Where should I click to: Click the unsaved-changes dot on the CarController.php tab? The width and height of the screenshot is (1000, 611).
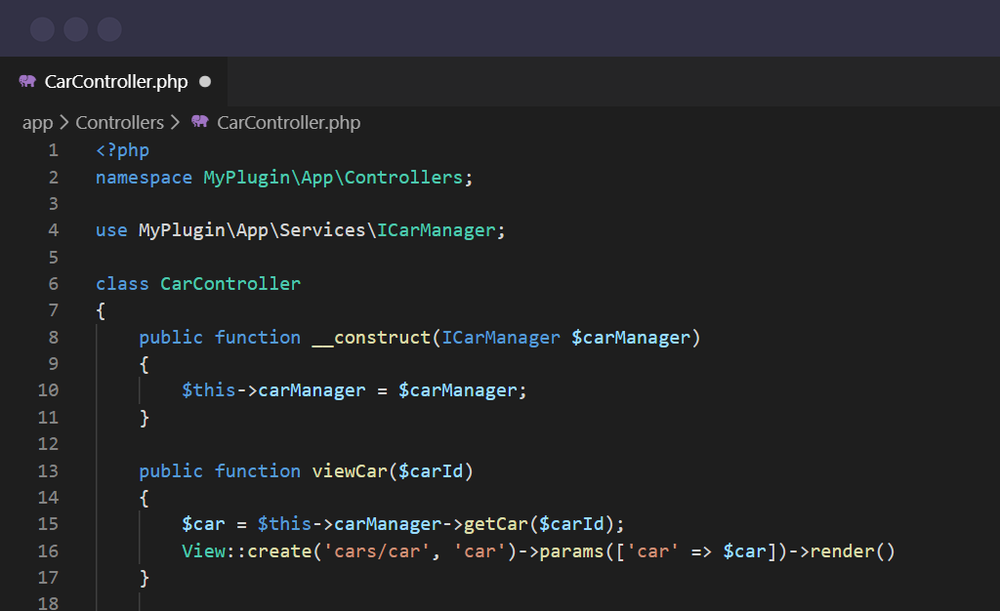(205, 82)
